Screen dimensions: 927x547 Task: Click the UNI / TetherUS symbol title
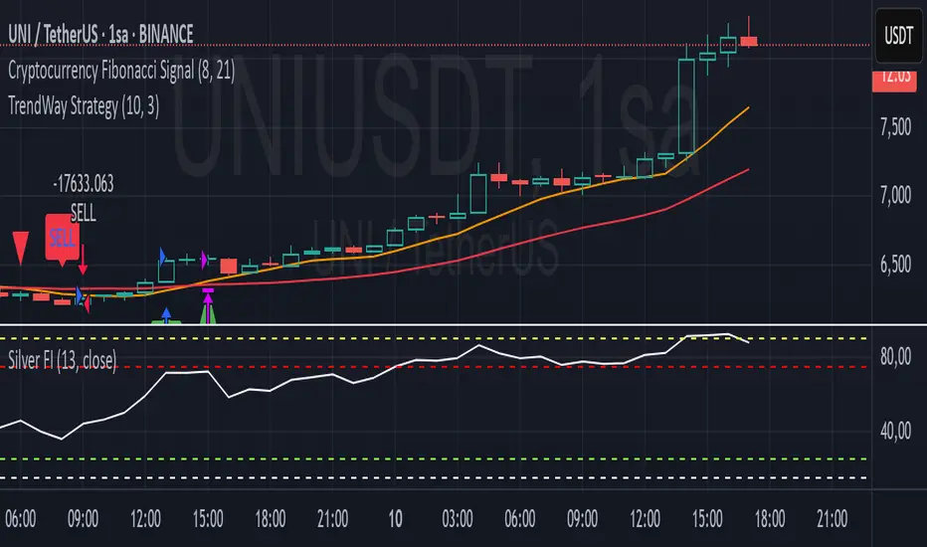100,34
